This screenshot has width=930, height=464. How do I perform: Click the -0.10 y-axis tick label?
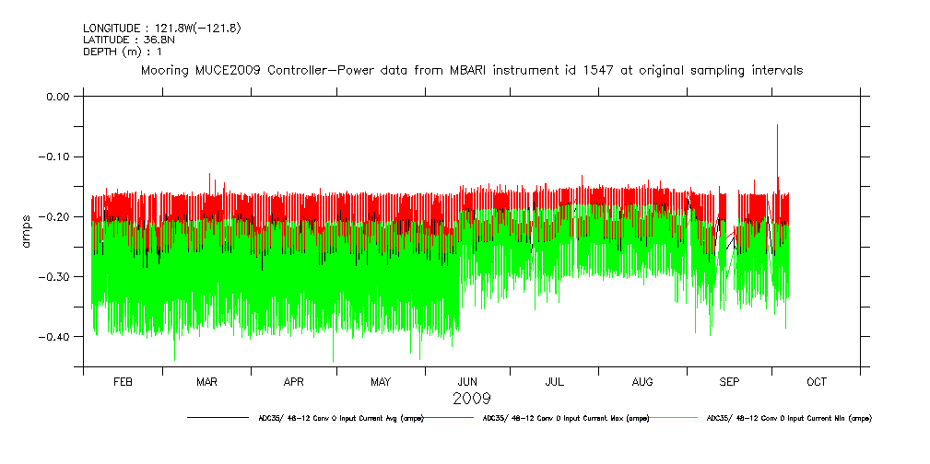coord(55,157)
